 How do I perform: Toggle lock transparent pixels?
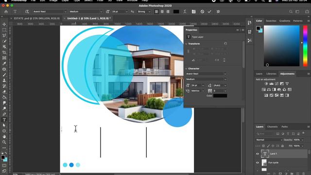click(263, 146)
